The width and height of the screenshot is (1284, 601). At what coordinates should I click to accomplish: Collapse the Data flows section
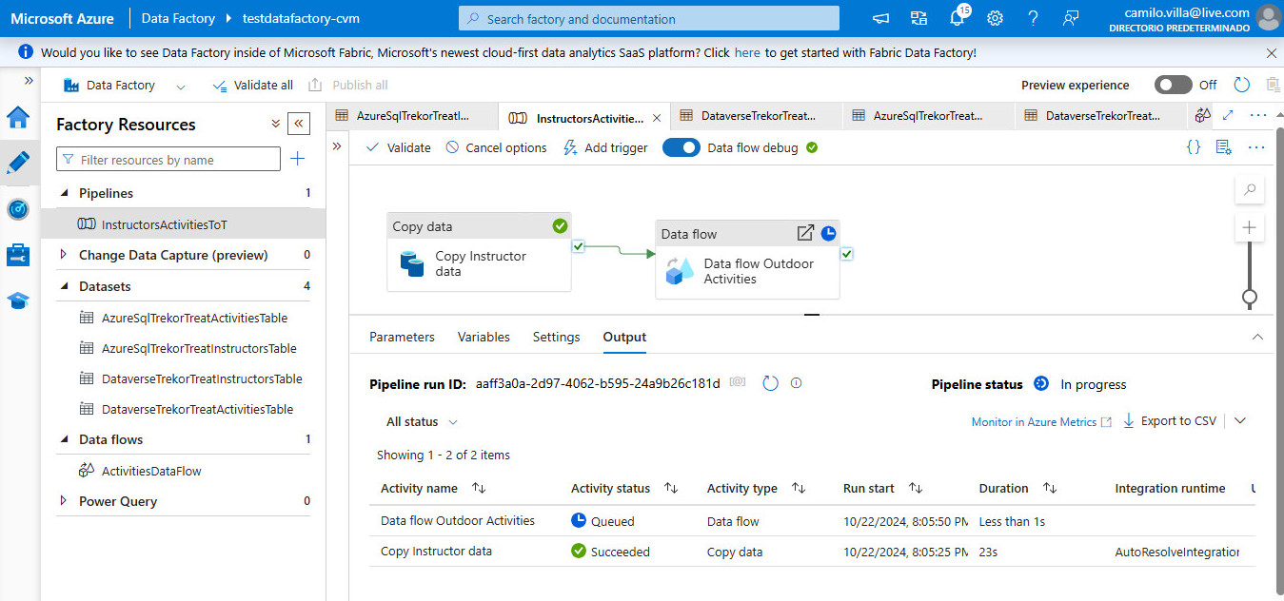pyautogui.click(x=65, y=439)
